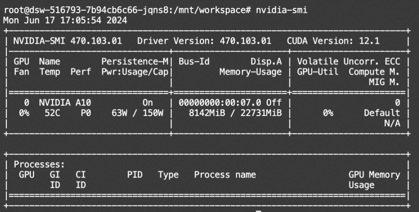Click the 52C temperature reading
This screenshot has width=419, height=212.
tap(50, 113)
